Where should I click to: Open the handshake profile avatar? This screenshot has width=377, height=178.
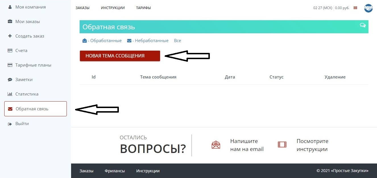[368, 8]
